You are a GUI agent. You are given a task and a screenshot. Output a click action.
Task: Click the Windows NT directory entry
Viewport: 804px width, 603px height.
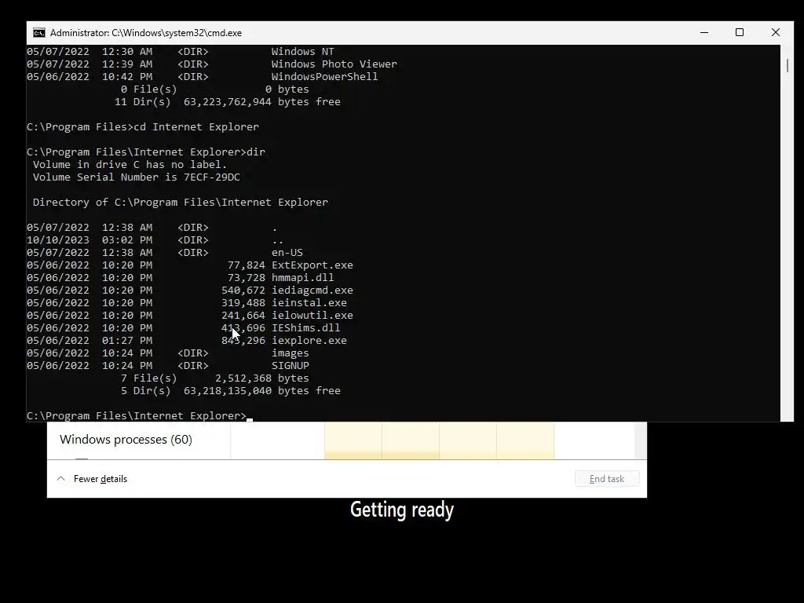click(x=302, y=51)
